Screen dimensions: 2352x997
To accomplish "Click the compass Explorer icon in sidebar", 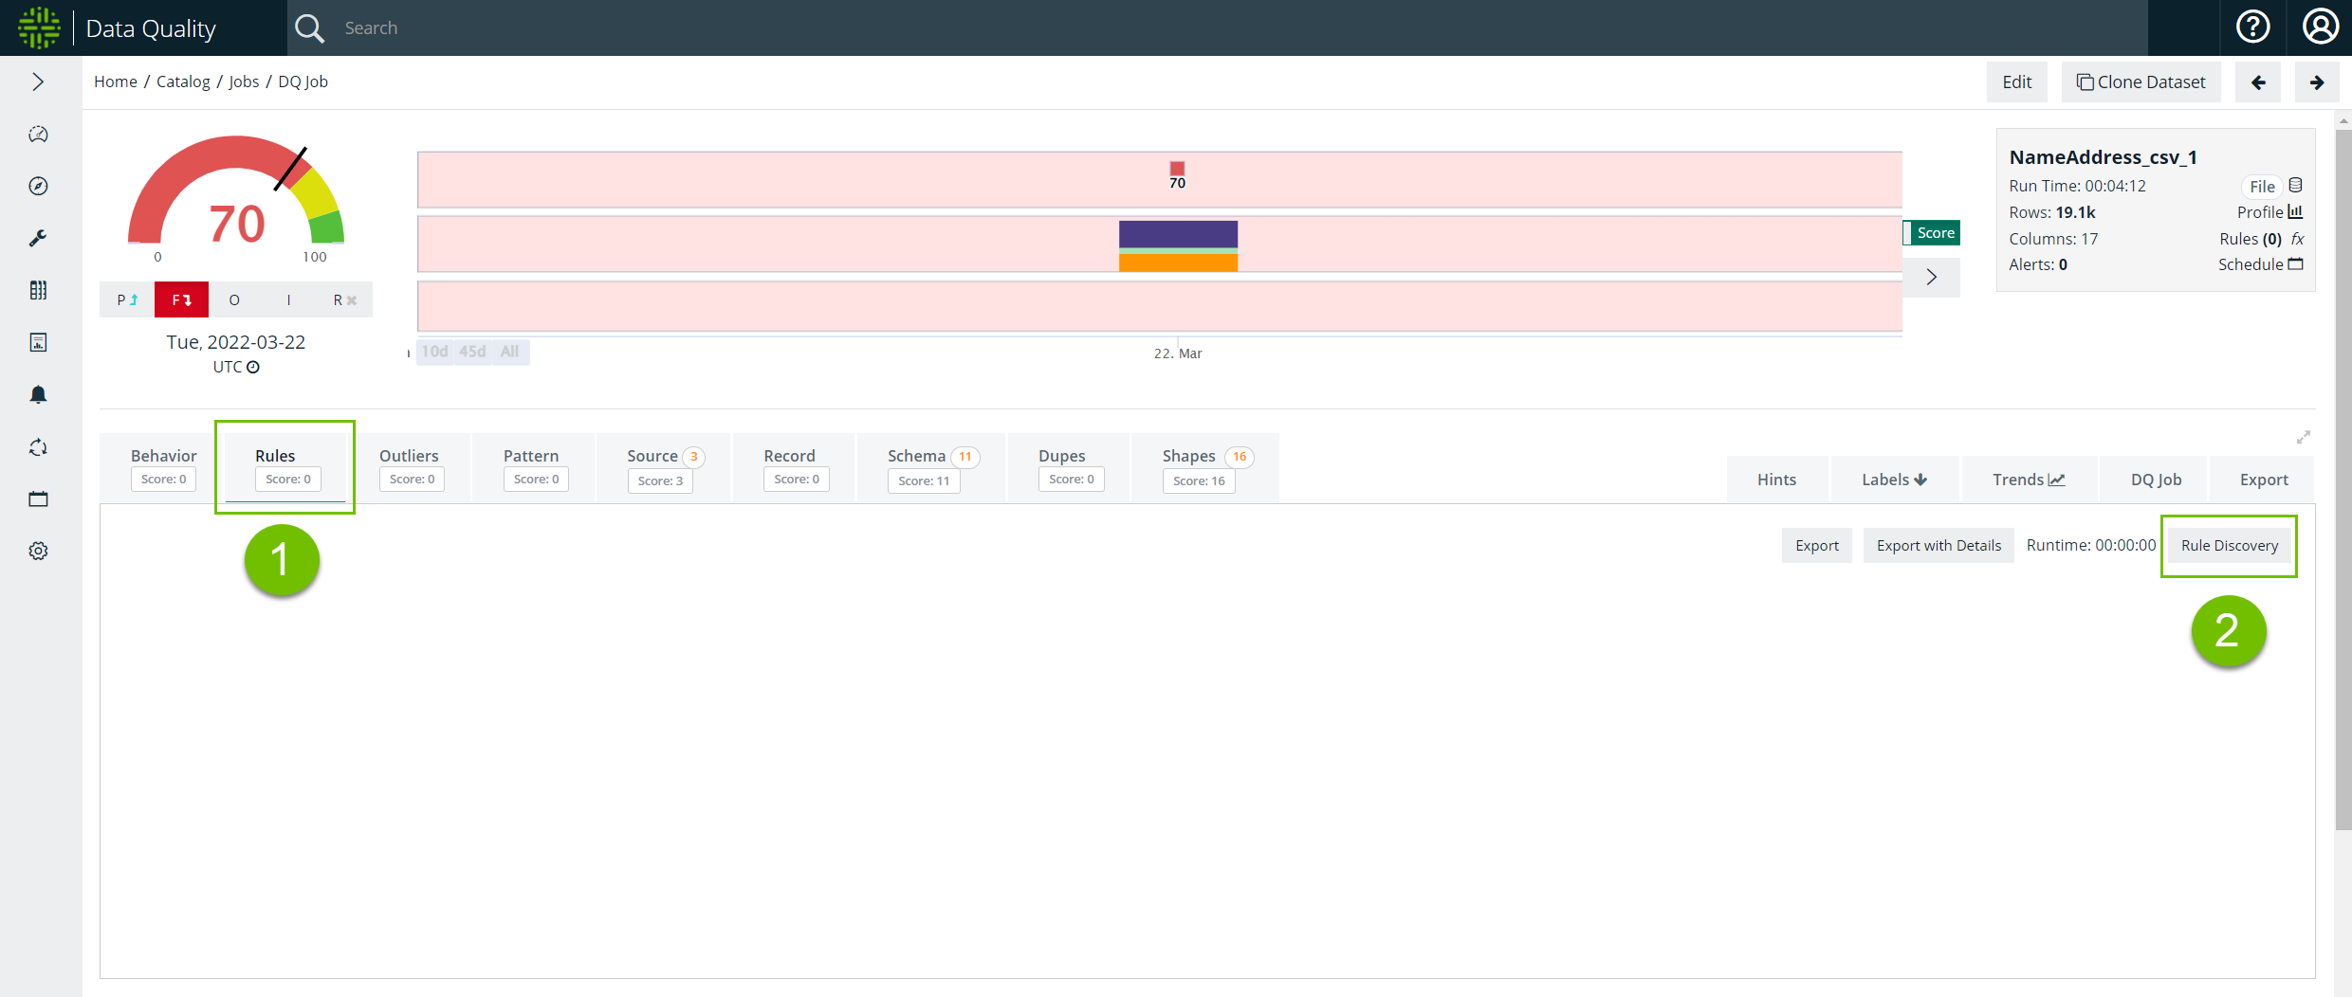I will [x=38, y=187].
